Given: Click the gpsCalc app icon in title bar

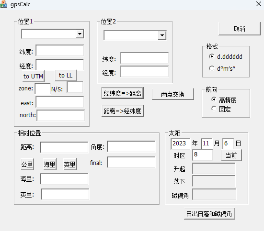Looking at the screenshot, I should (x=3, y=4).
